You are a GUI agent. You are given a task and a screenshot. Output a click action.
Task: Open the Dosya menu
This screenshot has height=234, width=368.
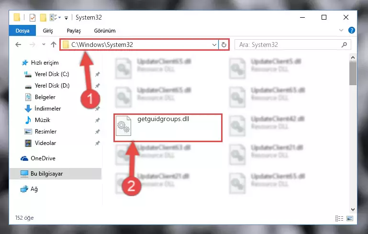coord(22,31)
